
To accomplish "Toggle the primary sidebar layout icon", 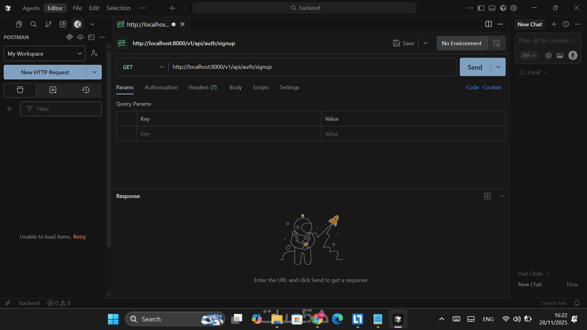I will click(x=481, y=8).
